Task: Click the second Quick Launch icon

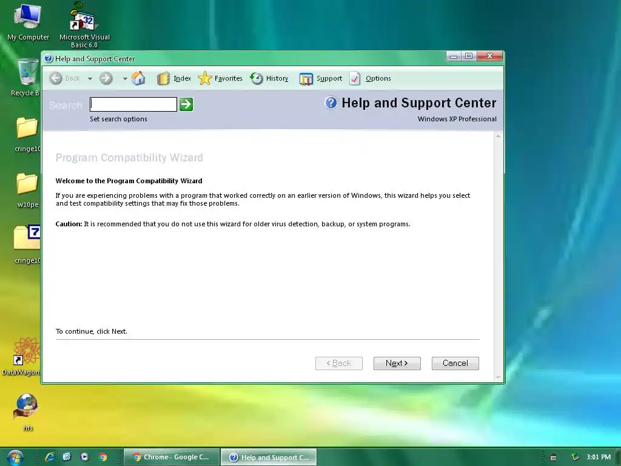Action: [x=67, y=457]
